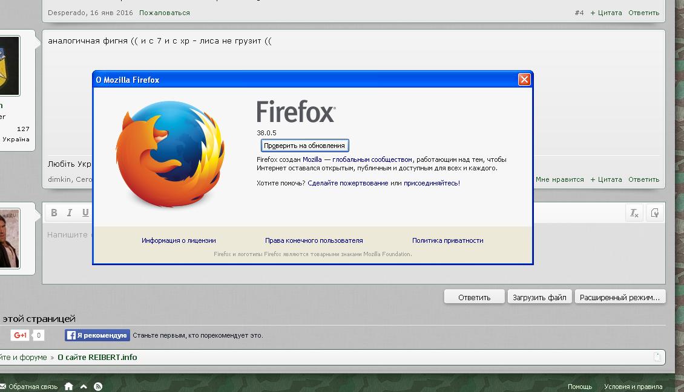Screen dimensions: 684x392
Task: Click the remove formatting icon
Action: coord(634,213)
